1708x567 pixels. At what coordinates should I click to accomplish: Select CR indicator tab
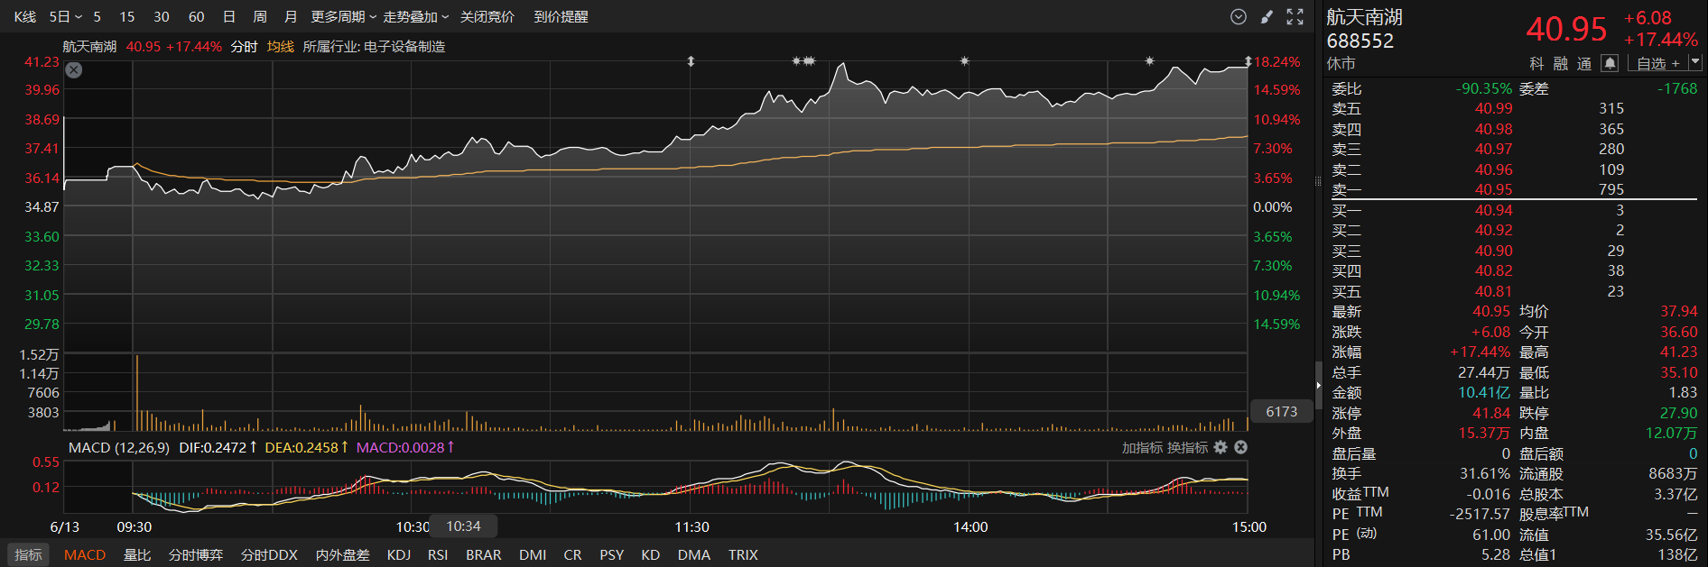(572, 555)
